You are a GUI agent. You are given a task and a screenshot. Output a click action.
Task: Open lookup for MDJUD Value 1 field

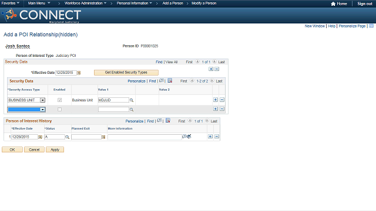(x=132, y=100)
